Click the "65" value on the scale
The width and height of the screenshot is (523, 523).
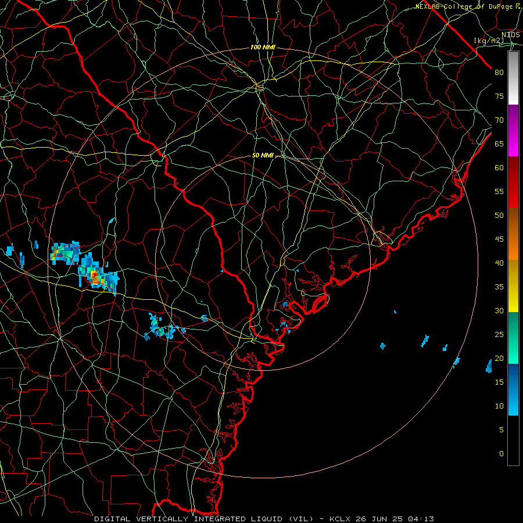click(x=499, y=144)
